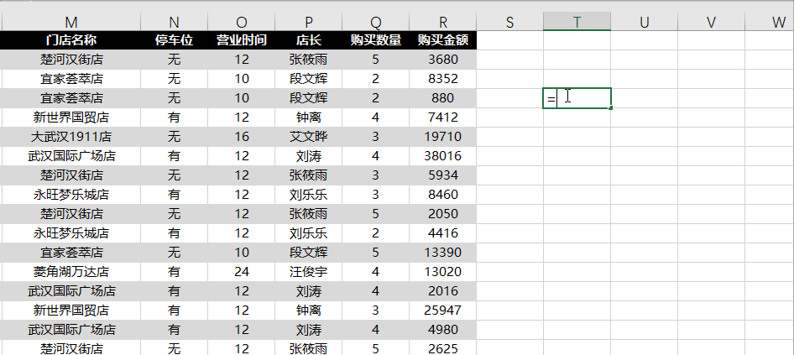The width and height of the screenshot is (794, 355).
Task: Click the active cell containing the equals sign
Action: (x=577, y=97)
